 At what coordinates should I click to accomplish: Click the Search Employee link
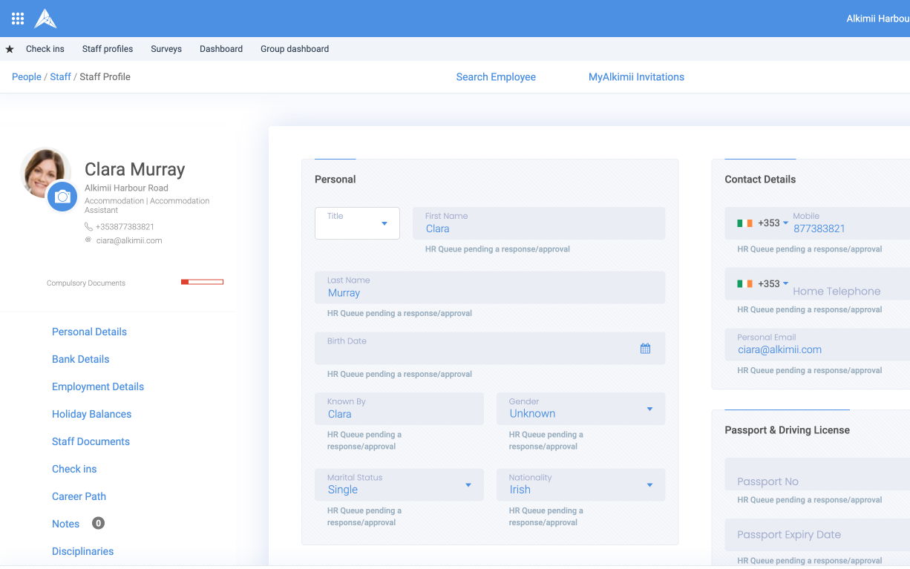click(496, 77)
